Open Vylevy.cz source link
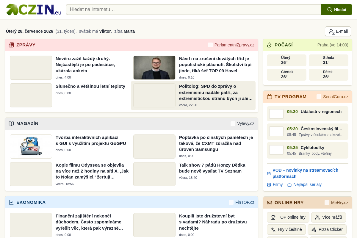The width and height of the screenshot is (357, 238). coord(242,124)
